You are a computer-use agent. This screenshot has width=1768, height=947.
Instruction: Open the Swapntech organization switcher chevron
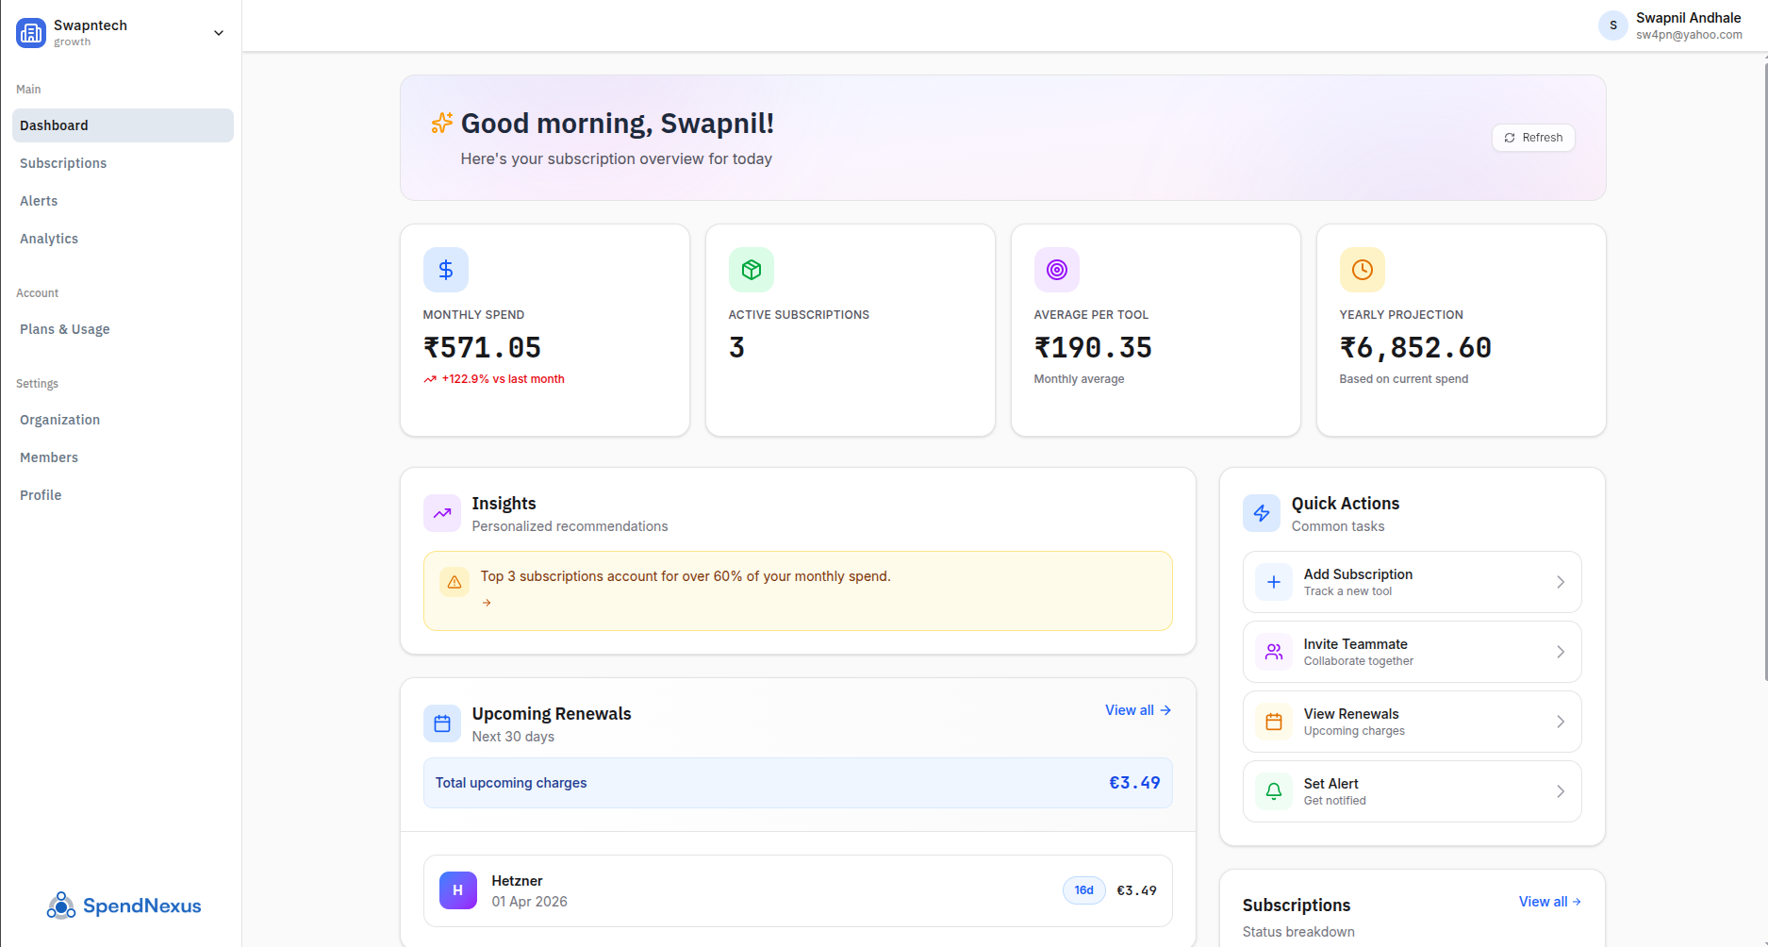click(218, 32)
